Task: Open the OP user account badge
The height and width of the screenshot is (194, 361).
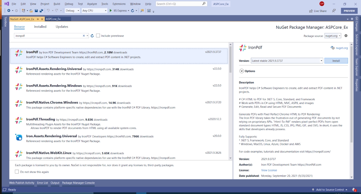Action: tap(322, 4)
